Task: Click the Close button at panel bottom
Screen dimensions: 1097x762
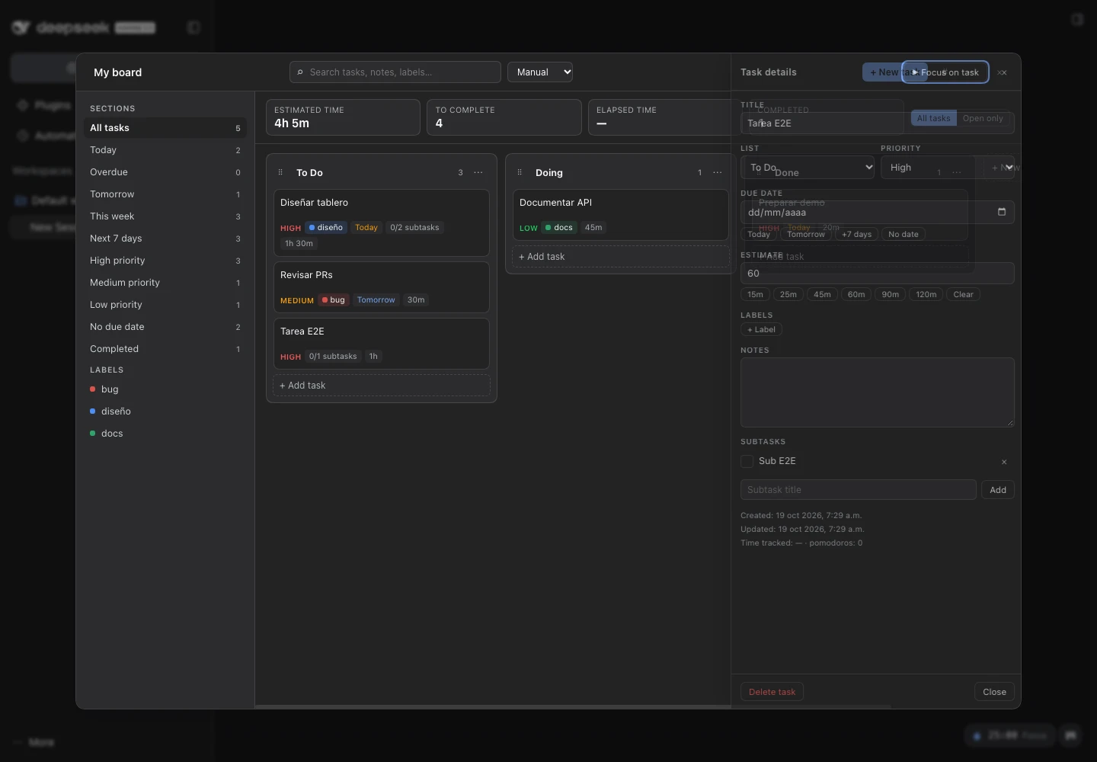Action: point(994,692)
